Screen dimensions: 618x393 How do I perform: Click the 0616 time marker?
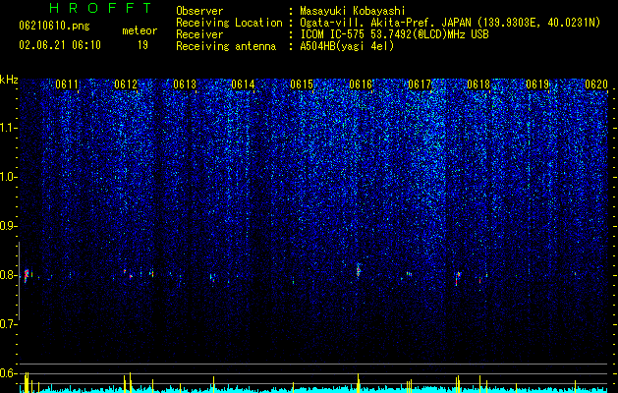[361, 84]
